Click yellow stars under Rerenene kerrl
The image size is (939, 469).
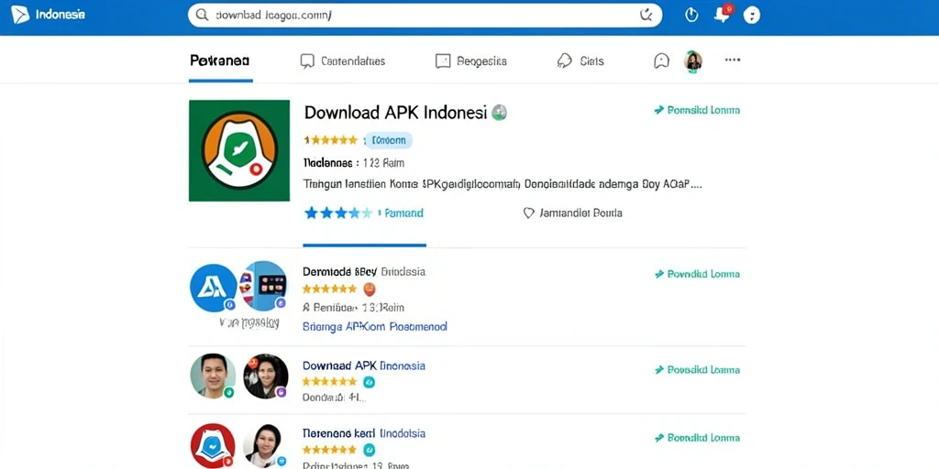click(329, 449)
